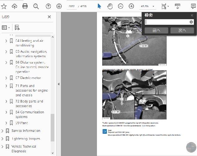Open Service Information bookmark
The width and height of the screenshot is (197, 156).
26,131
